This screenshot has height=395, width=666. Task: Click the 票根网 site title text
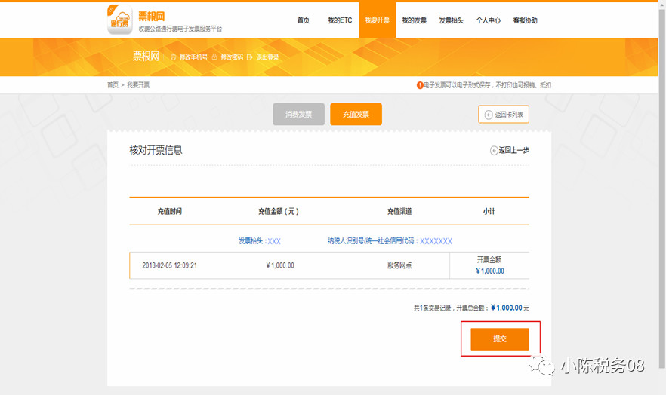(x=153, y=15)
